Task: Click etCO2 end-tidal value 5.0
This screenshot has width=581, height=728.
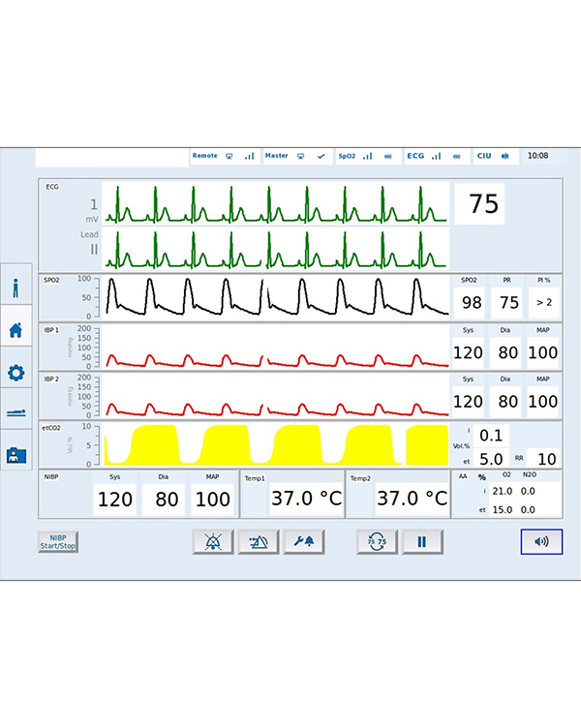Action: pyautogui.click(x=491, y=459)
